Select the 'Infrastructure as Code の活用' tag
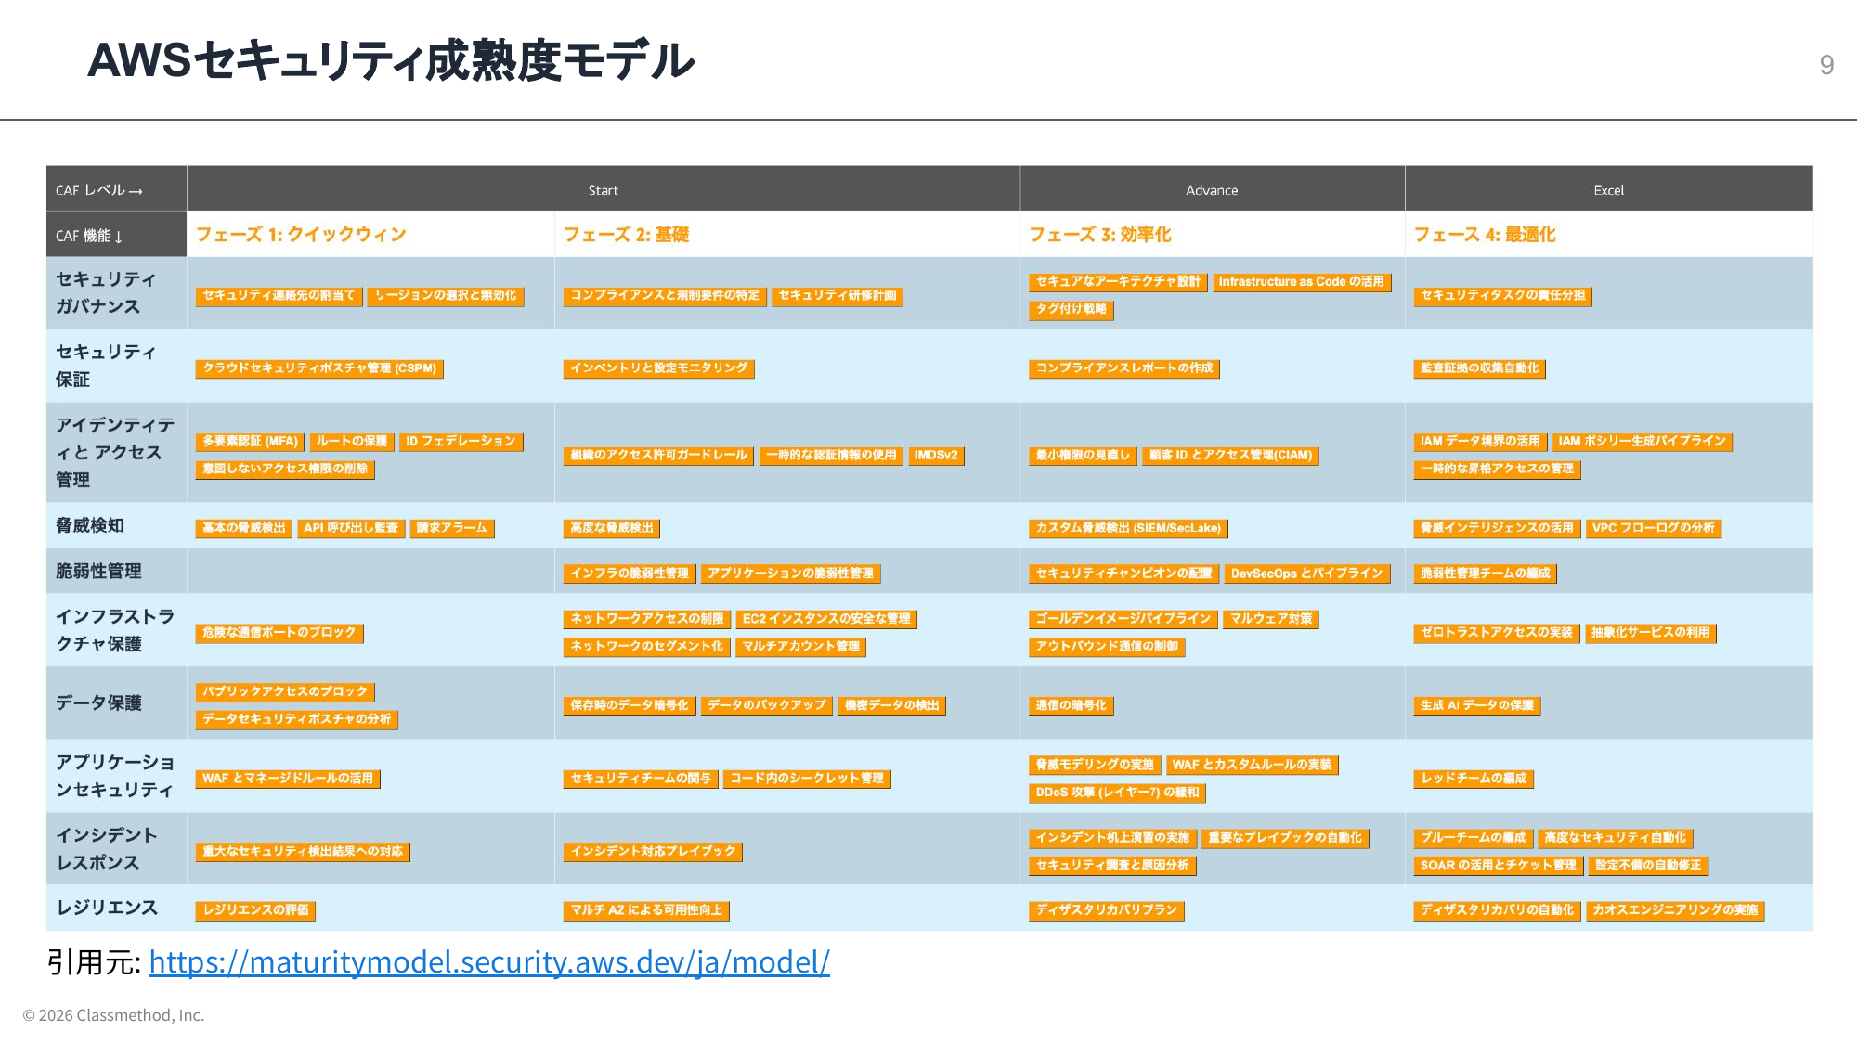The width and height of the screenshot is (1857, 1044). pos(1301,282)
